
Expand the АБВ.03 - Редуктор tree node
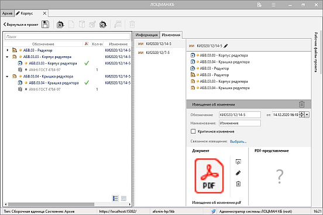click(8, 50)
